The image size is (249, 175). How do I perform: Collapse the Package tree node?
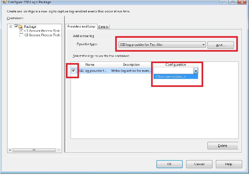(x=11, y=27)
